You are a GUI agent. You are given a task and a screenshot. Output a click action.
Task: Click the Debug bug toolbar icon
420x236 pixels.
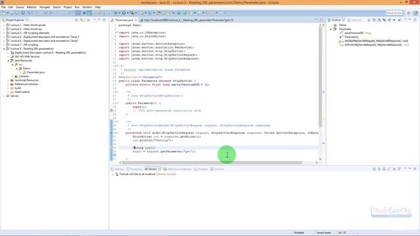coord(116,13)
